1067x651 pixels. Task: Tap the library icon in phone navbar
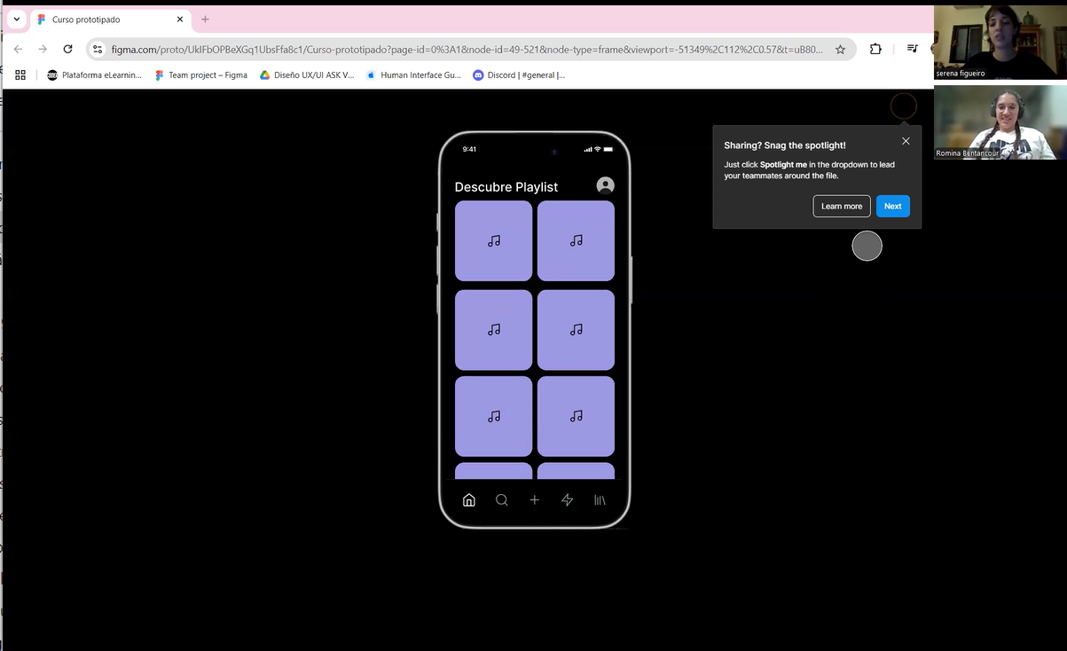[x=600, y=500]
